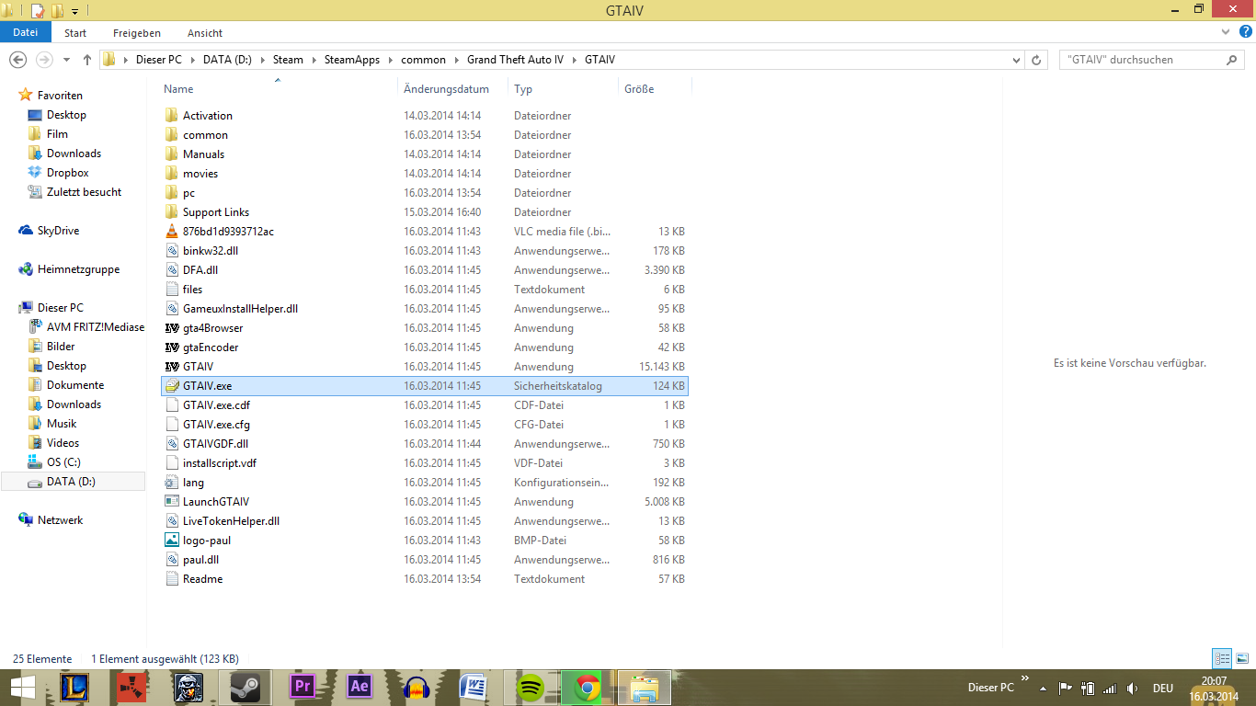Open the quick access toolbar dropdown
This screenshot has height=706, width=1256.
74,10
